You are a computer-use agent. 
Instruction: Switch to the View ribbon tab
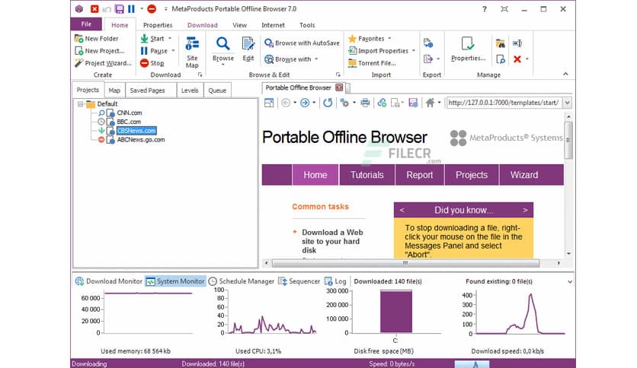tap(239, 25)
